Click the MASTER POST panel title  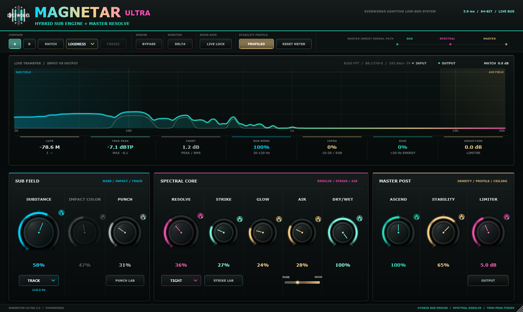point(395,181)
